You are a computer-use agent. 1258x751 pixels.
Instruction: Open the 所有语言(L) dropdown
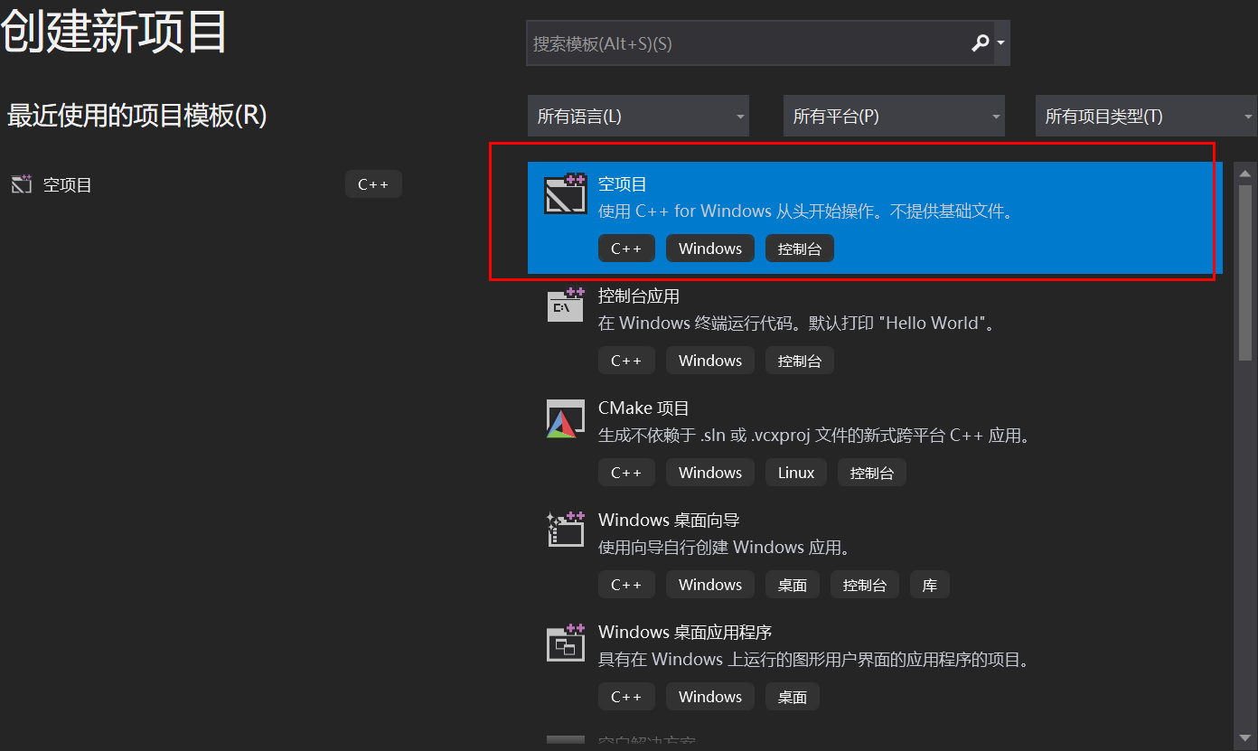638,116
